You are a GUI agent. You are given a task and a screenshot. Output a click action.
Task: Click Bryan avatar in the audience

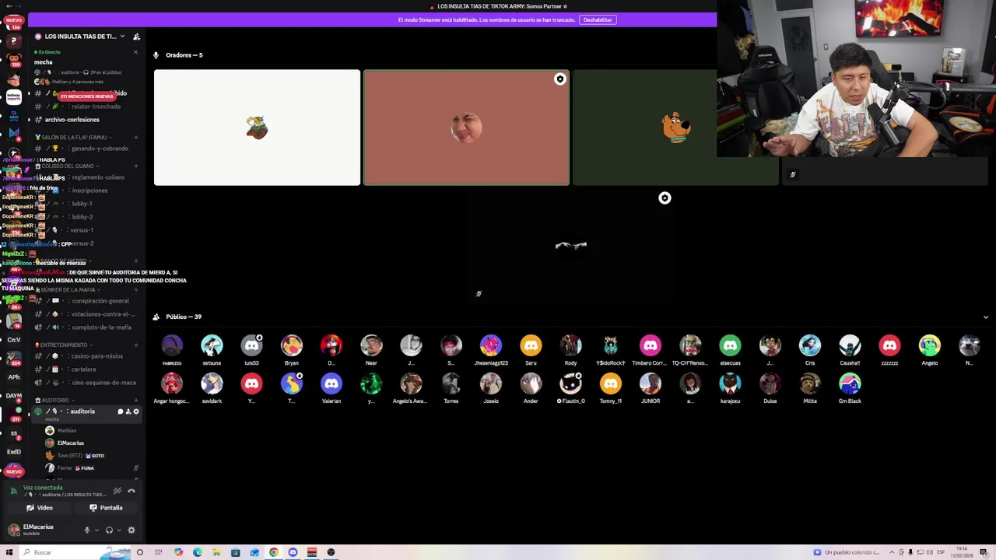pyautogui.click(x=292, y=345)
